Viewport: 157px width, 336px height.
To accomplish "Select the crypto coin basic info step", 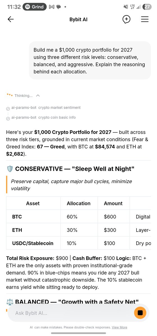I will [41, 117].
